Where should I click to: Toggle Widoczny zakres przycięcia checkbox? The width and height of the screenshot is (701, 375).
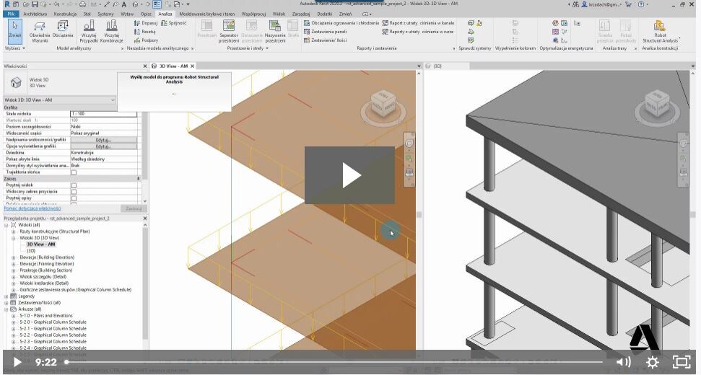pos(74,192)
